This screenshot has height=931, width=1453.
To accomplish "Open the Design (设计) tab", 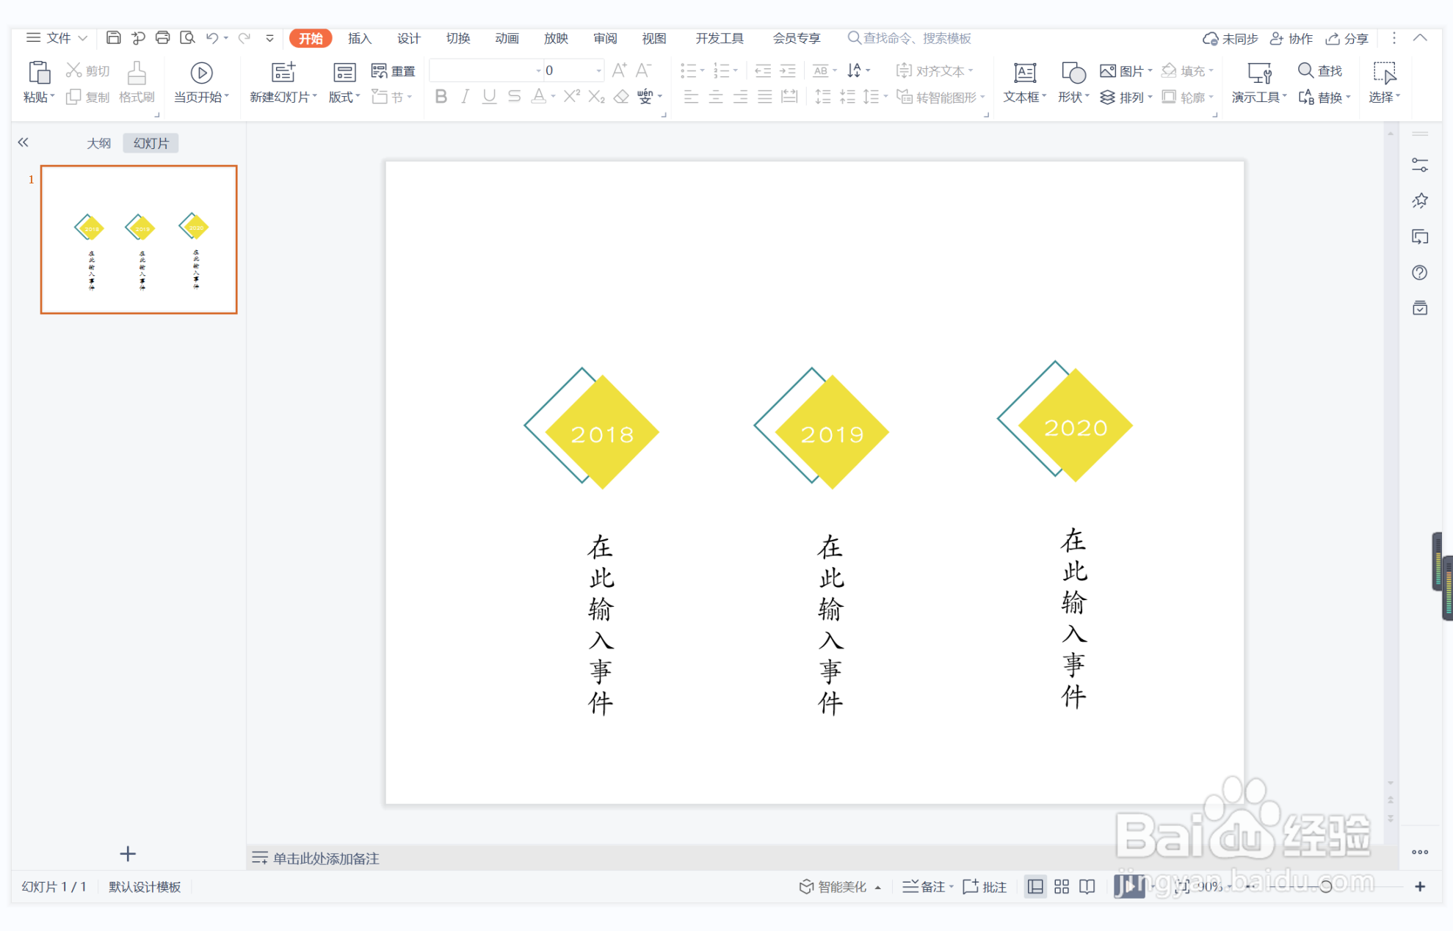I will [409, 38].
